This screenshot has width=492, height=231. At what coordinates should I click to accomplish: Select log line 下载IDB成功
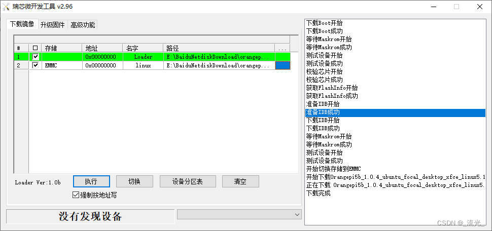[395, 129]
